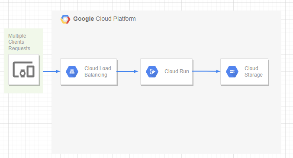Select the 'Cloud Load Balancing' label text

point(97,71)
